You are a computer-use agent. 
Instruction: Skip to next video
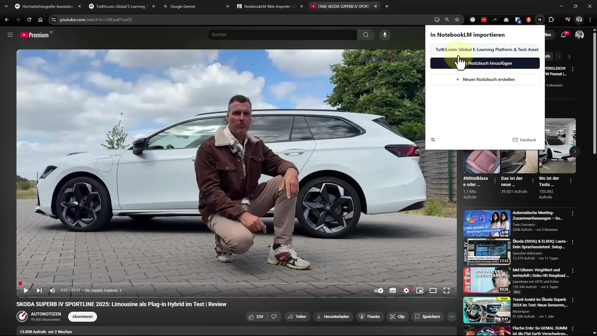tap(39, 291)
